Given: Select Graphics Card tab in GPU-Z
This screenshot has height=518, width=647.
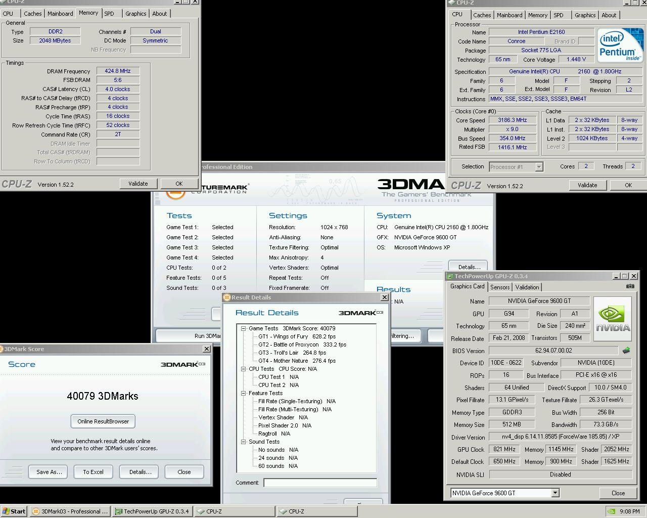Looking at the screenshot, I should pyautogui.click(x=468, y=286).
